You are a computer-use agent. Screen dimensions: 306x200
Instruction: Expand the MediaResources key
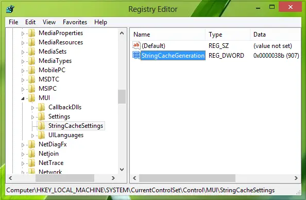(x=23, y=43)
